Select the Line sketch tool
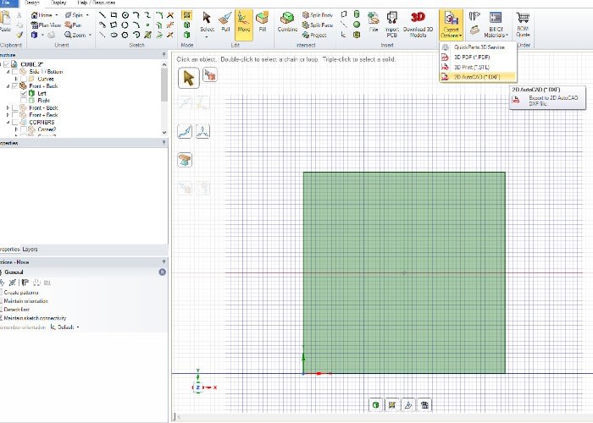The width and height of the screenshot is (593, 423). (x=103, y=15)
